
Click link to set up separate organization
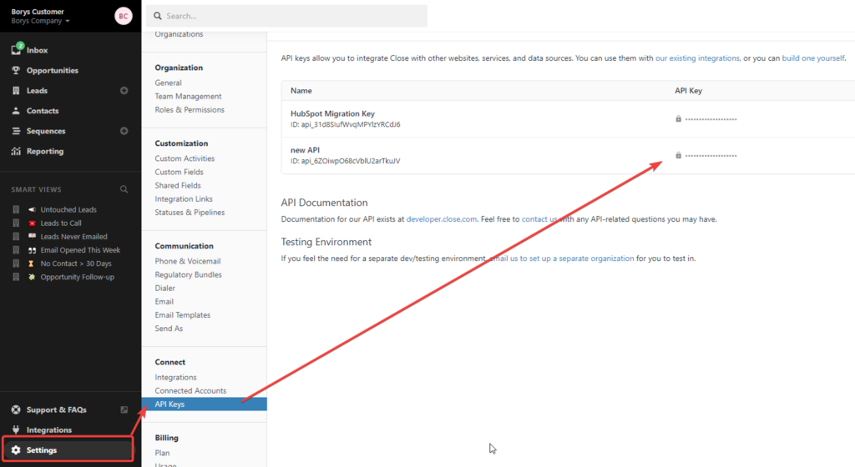tap(562, 259)
